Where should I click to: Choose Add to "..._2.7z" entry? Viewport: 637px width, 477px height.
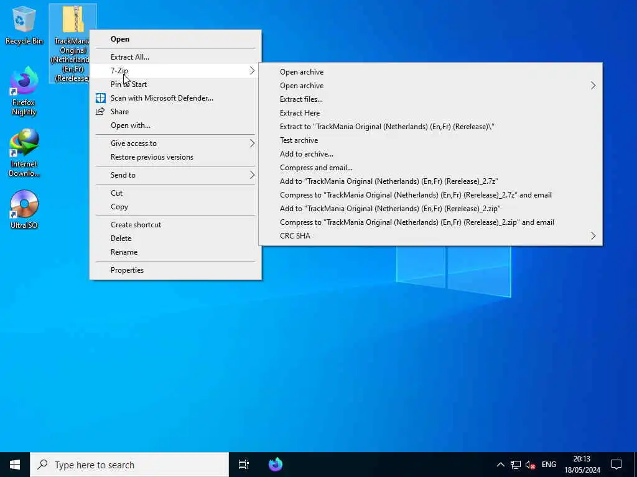click(430, 181)
